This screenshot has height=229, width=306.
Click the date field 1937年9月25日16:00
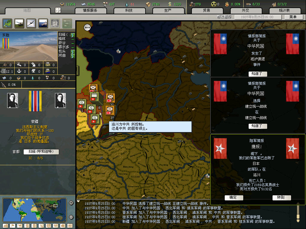(x=258, y=17)
